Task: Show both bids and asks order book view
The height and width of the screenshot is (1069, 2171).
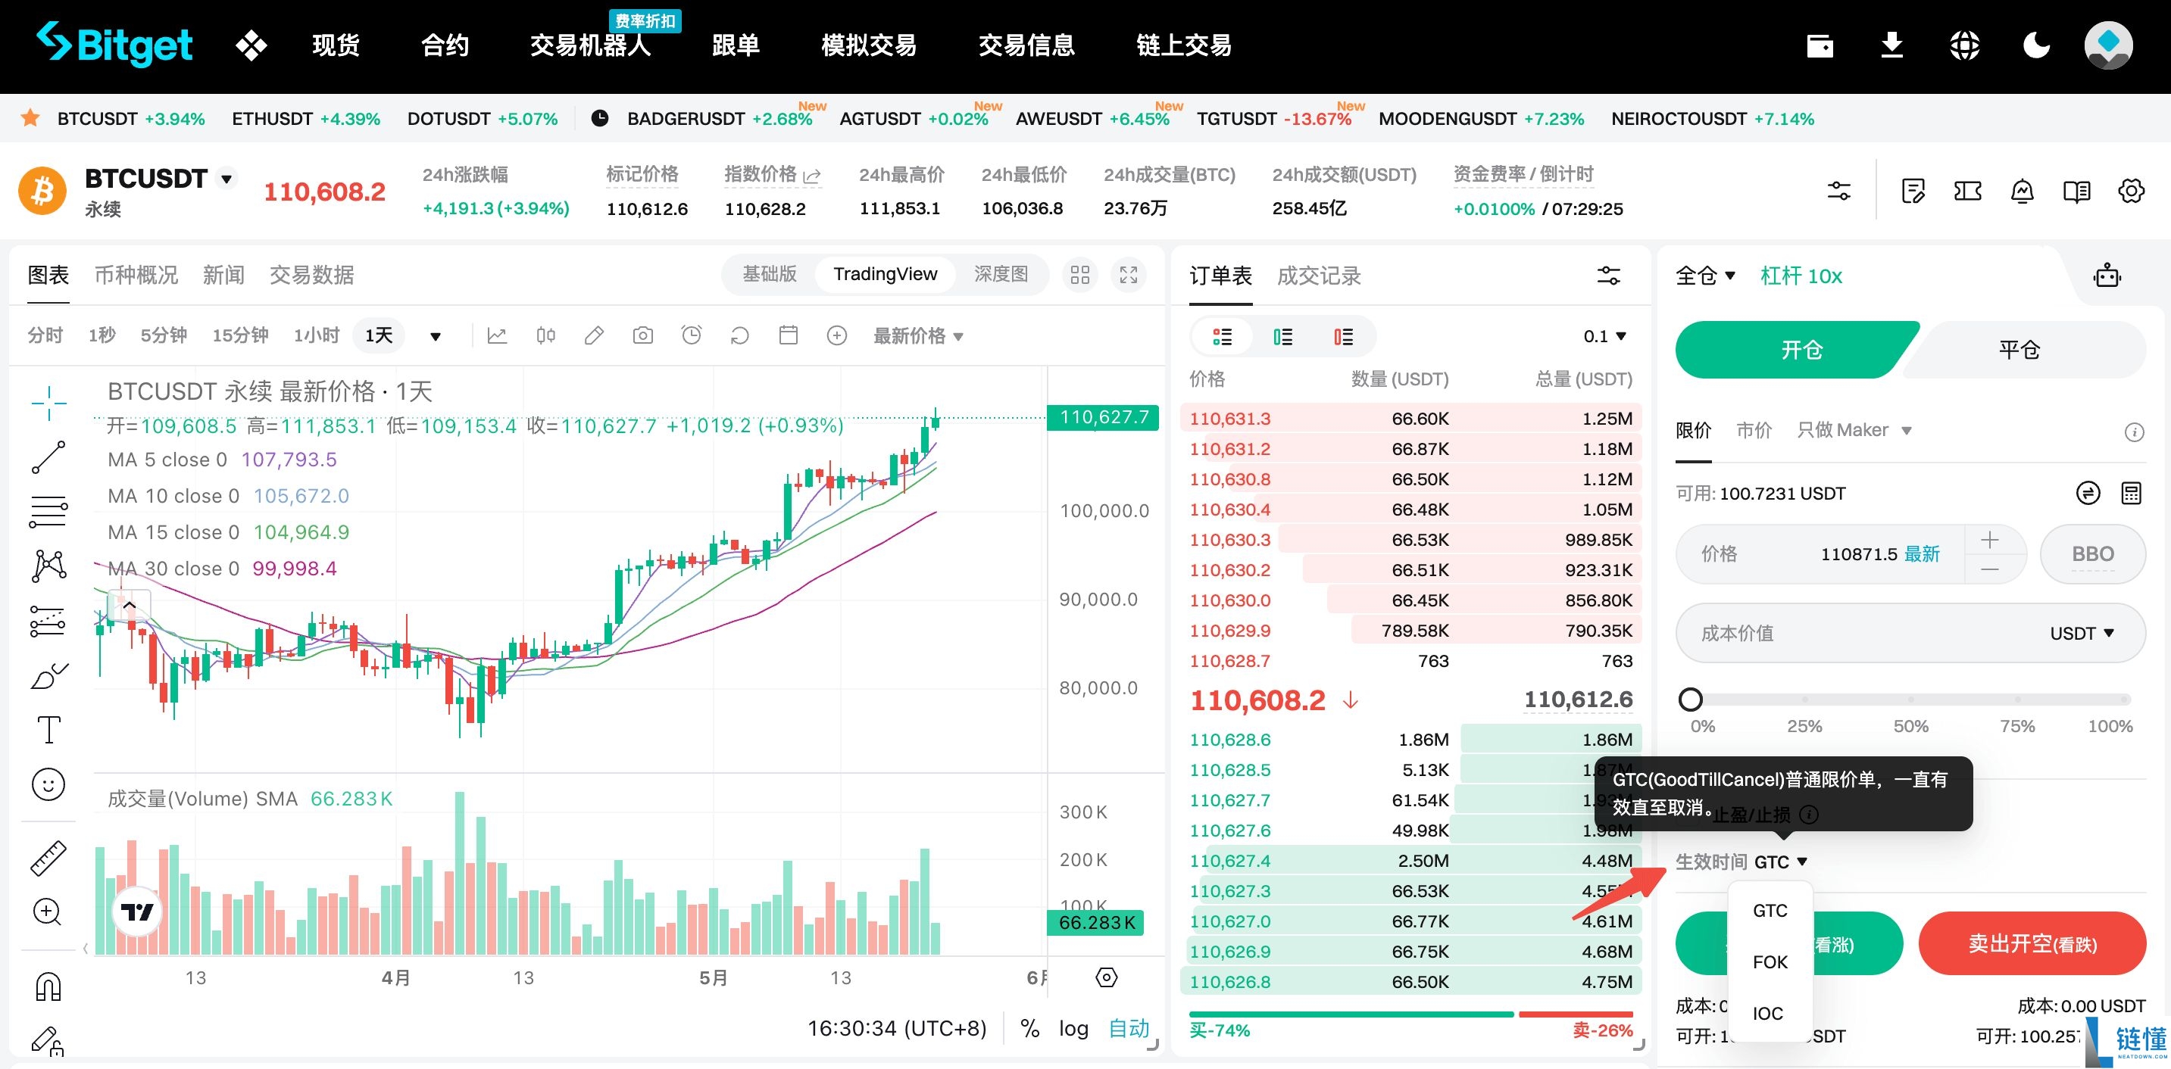Action: (x=1222, y=336)
